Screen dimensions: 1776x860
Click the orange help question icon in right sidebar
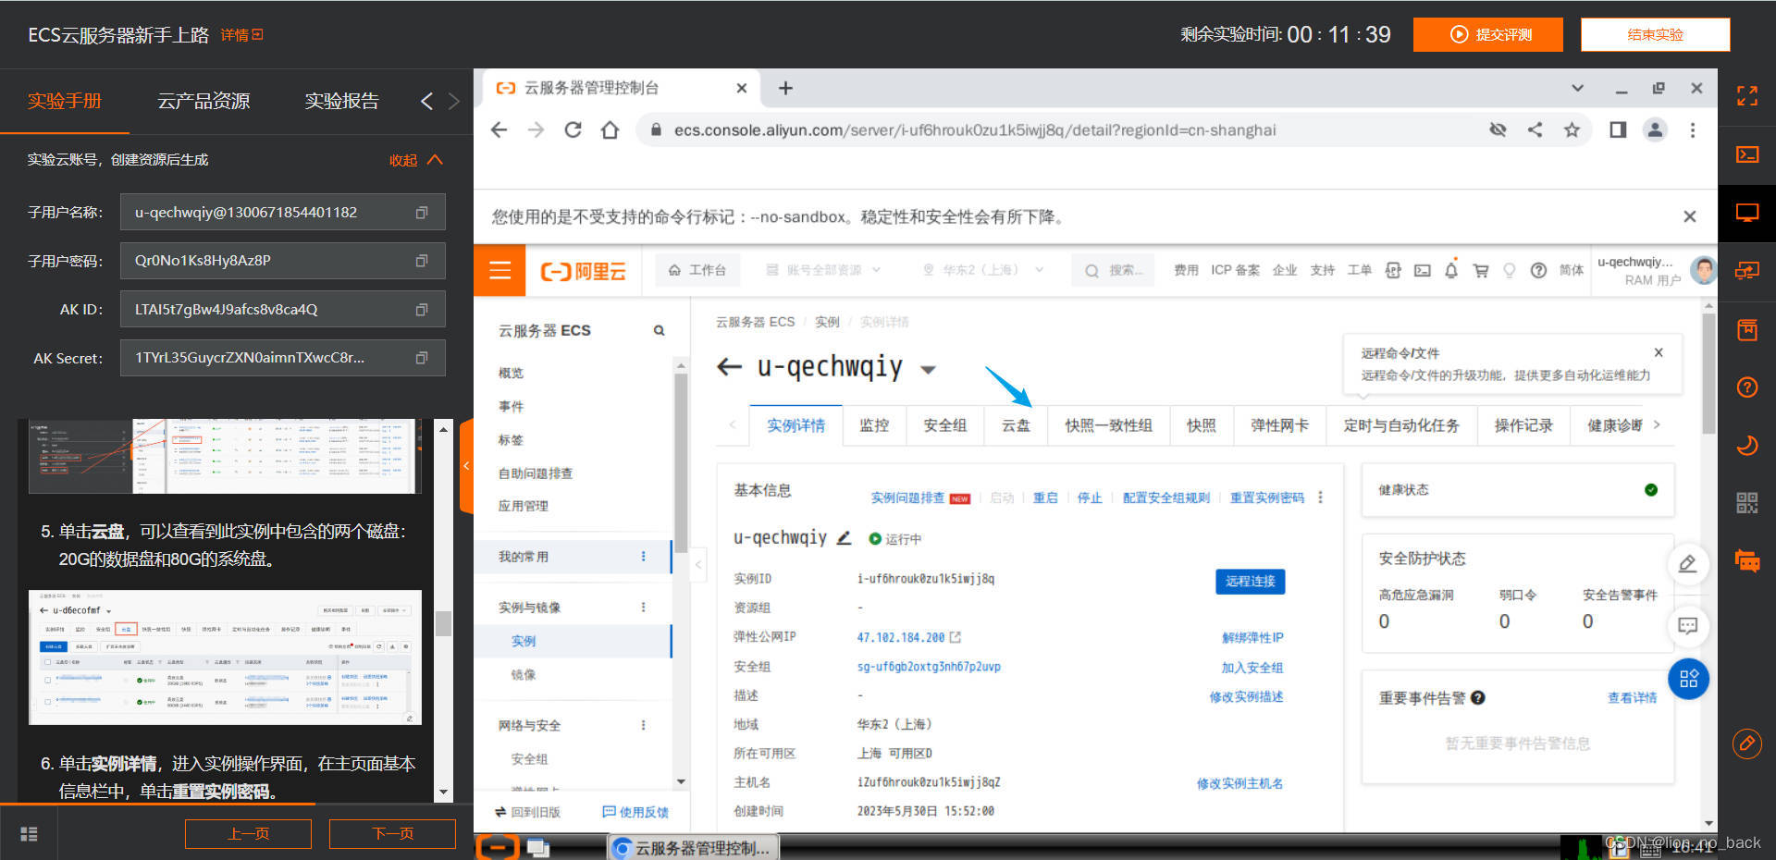click(1747, 387)
